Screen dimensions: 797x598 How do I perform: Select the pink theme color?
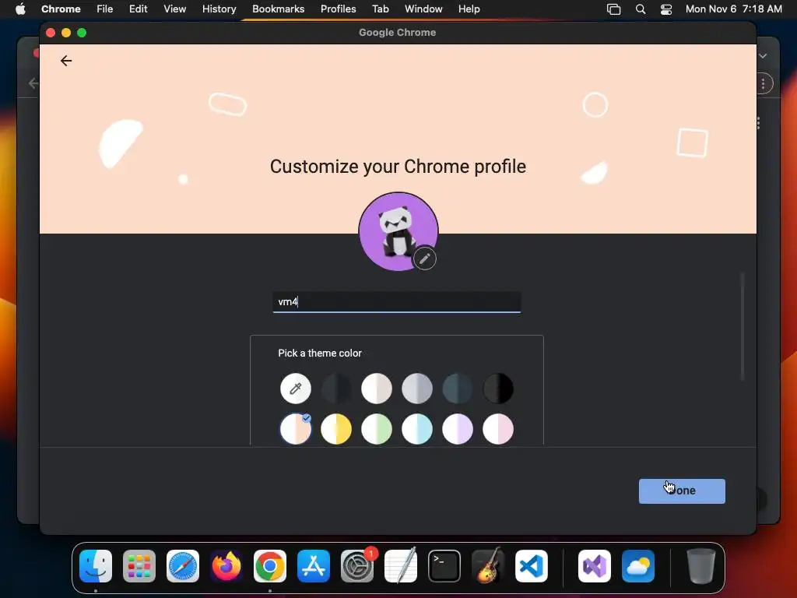pos(498,429)
